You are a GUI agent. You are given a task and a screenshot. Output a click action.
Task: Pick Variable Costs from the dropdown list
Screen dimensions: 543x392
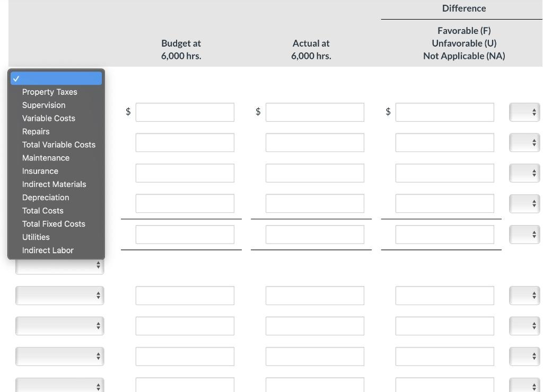56,118
